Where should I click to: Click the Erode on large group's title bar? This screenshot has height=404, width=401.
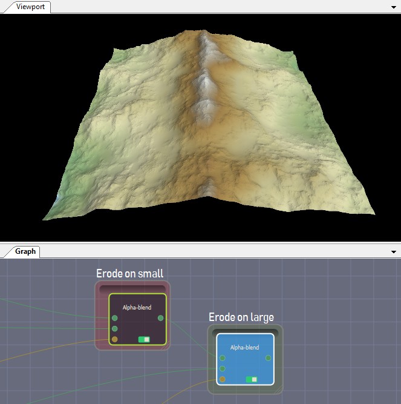click(x=245, y=331)
